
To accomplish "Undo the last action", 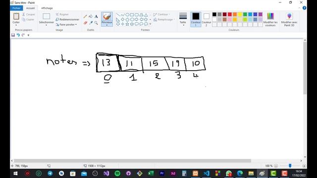I will click(x=18, y=35).
